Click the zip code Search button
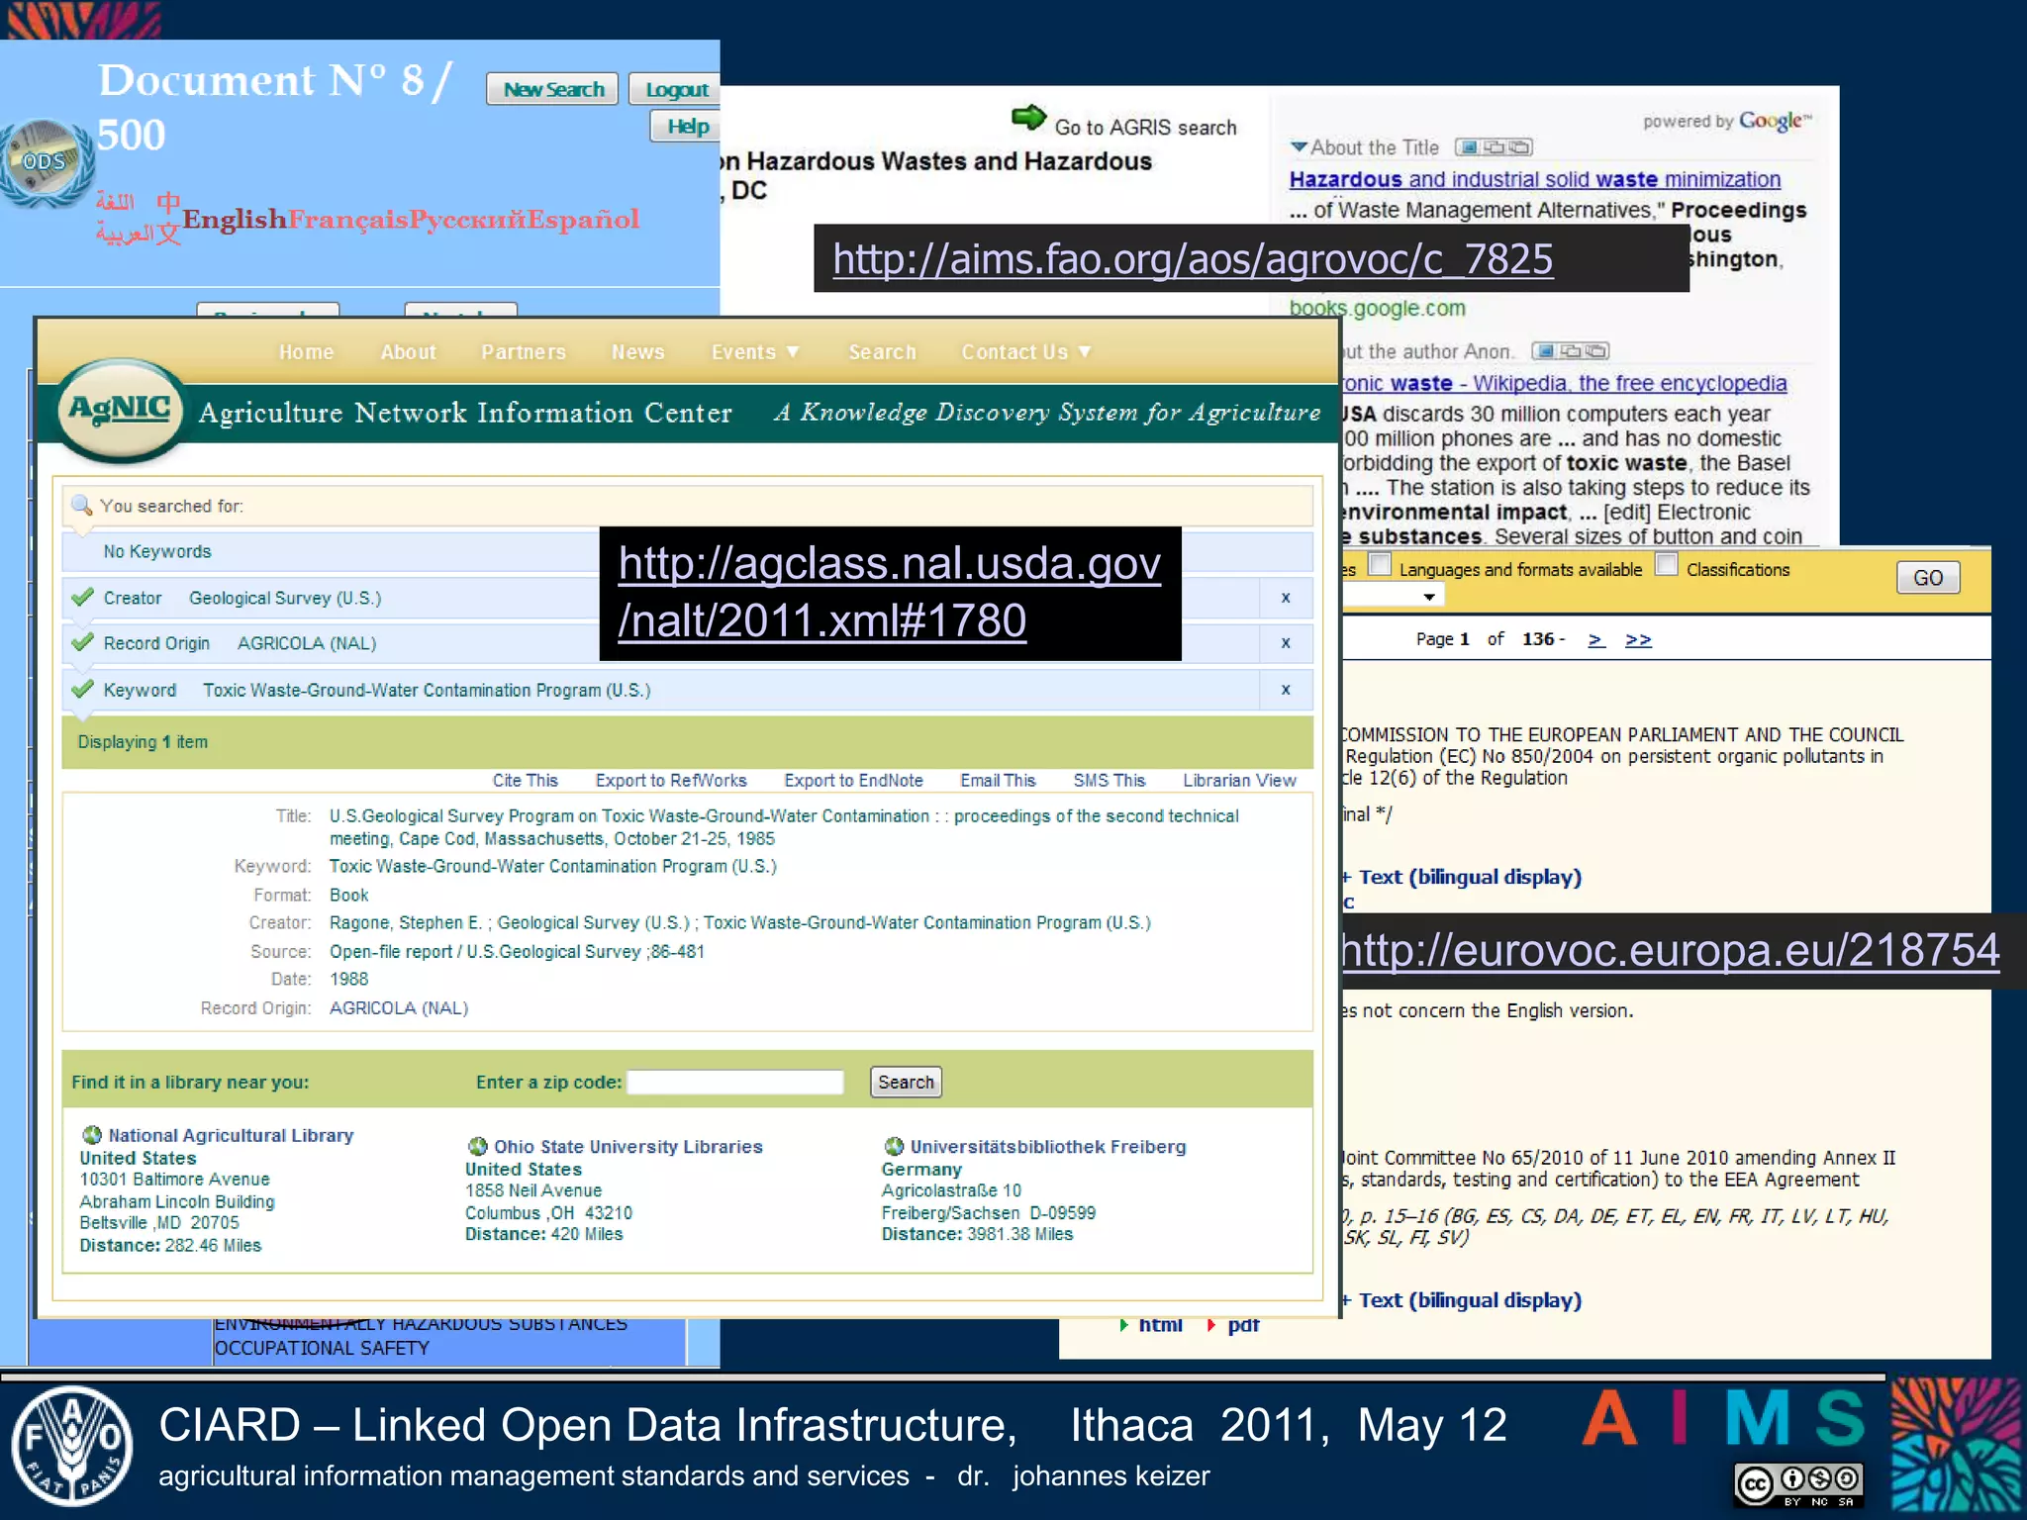The width and height of the screenshot is (2027, 1520). click(906, 1083)
